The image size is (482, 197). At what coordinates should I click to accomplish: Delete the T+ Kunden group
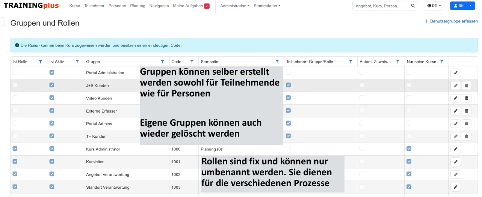467,136
